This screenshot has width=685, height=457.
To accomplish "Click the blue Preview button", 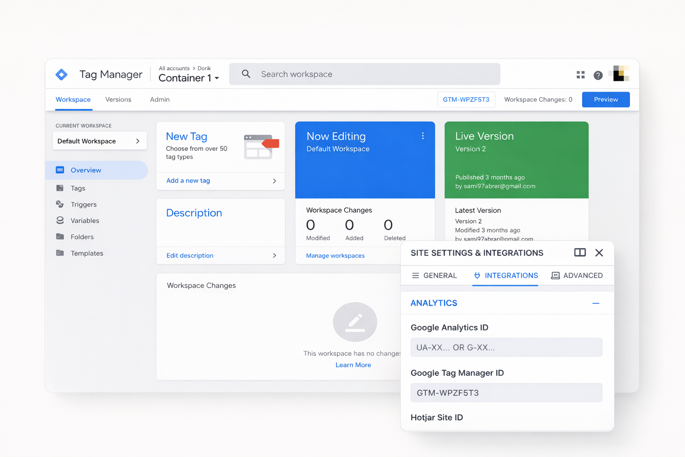I will 605,100.
